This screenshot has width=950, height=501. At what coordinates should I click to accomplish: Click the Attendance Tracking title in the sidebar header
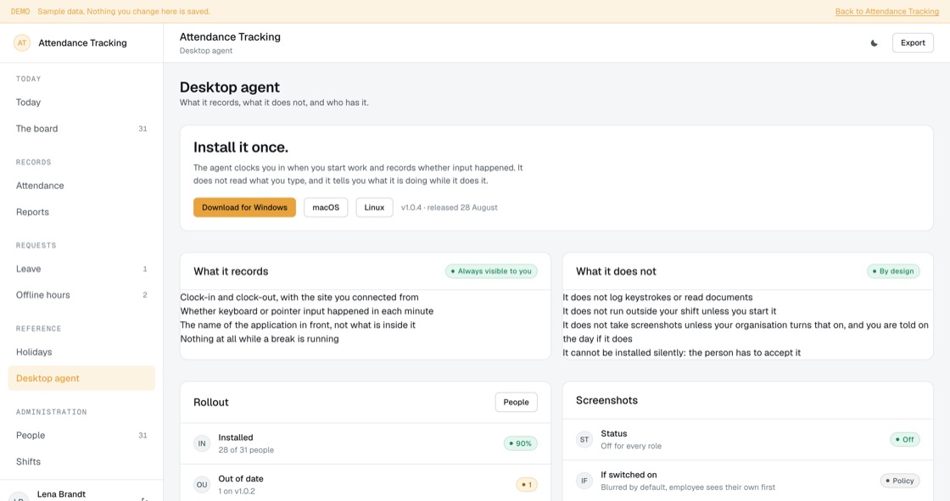[82, 43]
